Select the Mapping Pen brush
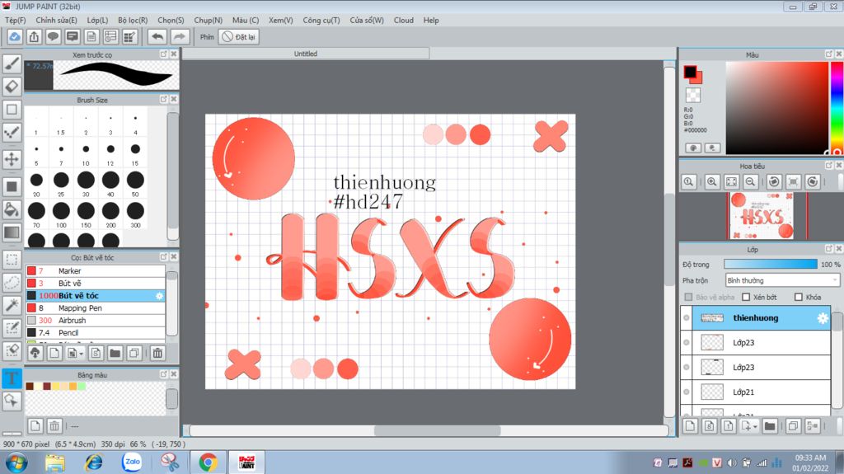 [96, 308]
